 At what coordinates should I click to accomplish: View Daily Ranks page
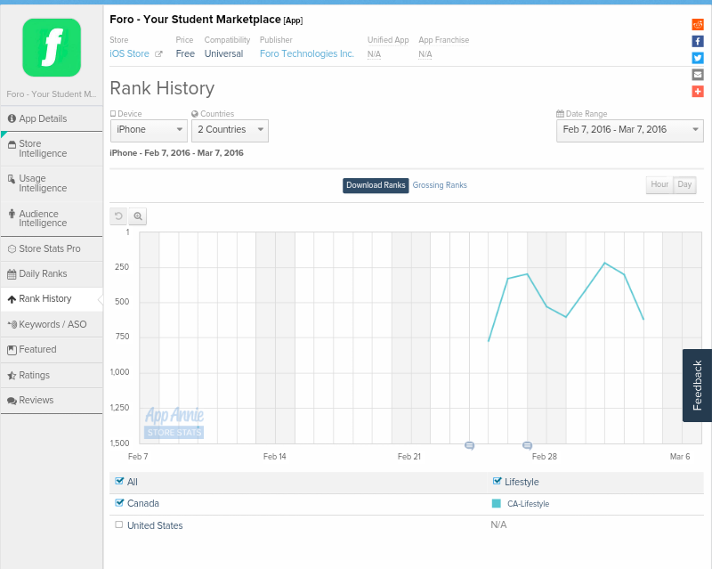coord(52,273)
